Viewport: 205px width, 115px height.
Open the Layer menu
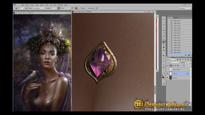32,5
